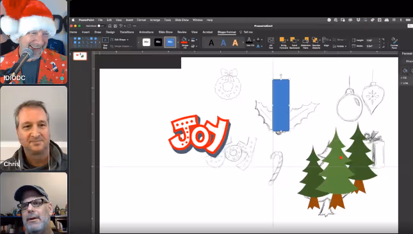413x234 pixels.
Task: Click the lock aspect ratio icon
Action: (383, 43)
